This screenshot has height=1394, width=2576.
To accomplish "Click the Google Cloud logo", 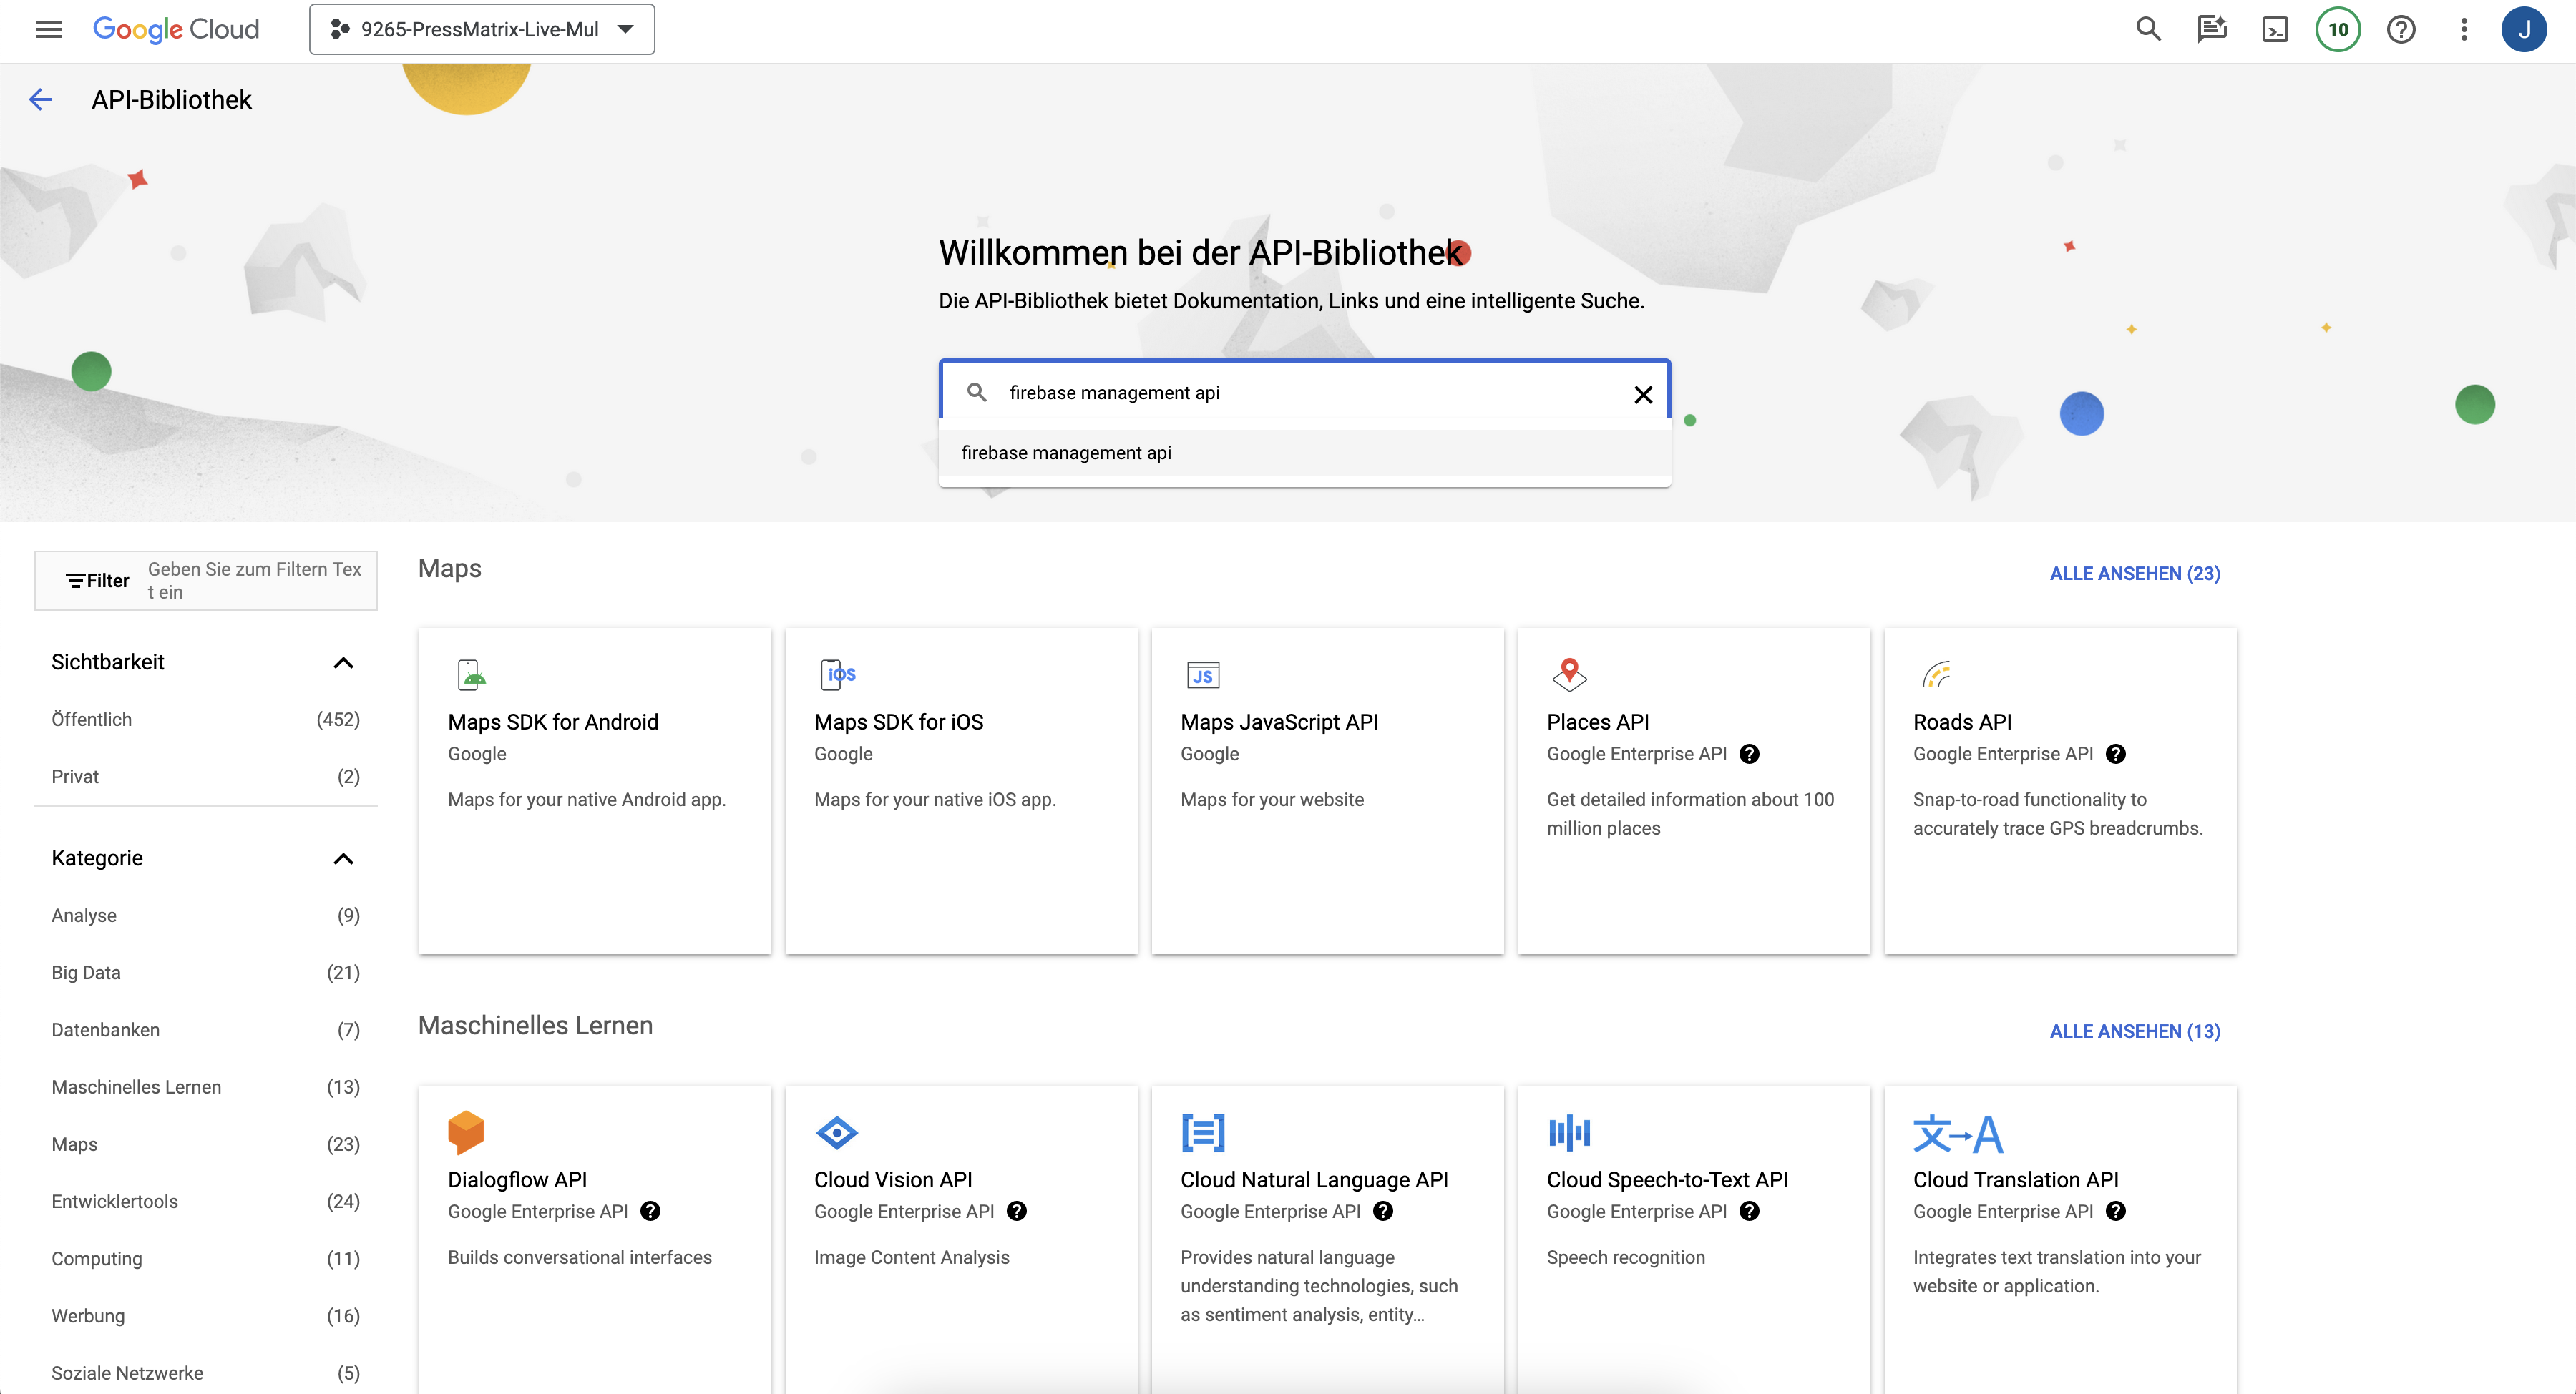I will pos(176,29).
